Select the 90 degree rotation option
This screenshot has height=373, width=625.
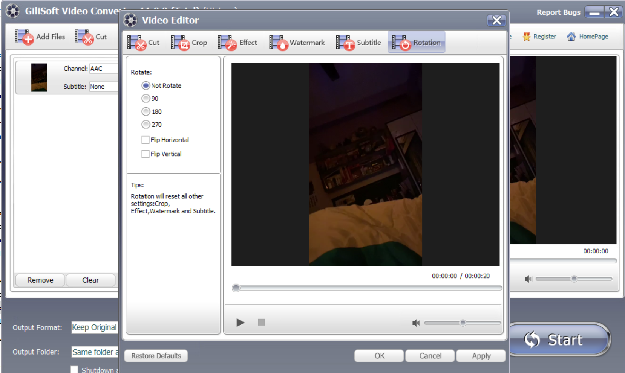tap(146, 99)
